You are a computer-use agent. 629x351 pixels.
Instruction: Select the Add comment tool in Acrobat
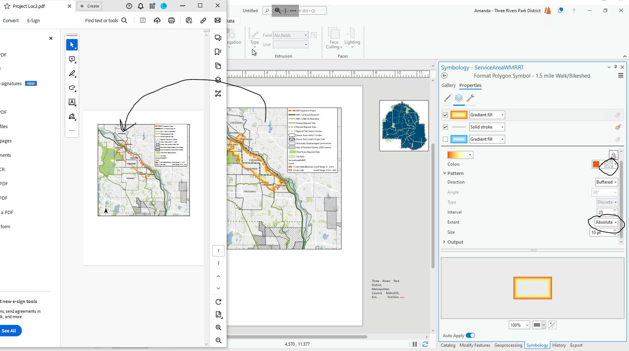(x=72, y=59)
